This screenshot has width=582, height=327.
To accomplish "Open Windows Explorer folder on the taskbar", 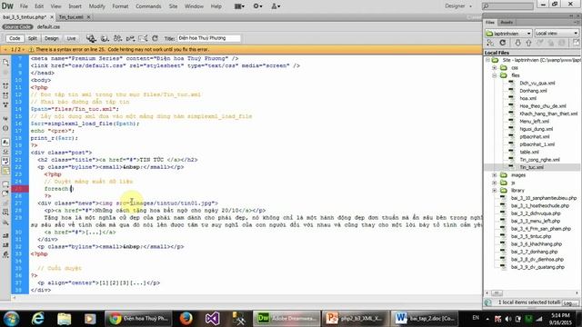I will pos(64,318).
